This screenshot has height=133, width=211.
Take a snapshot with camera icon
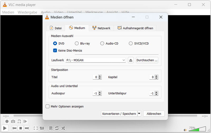tap(13, 121)
